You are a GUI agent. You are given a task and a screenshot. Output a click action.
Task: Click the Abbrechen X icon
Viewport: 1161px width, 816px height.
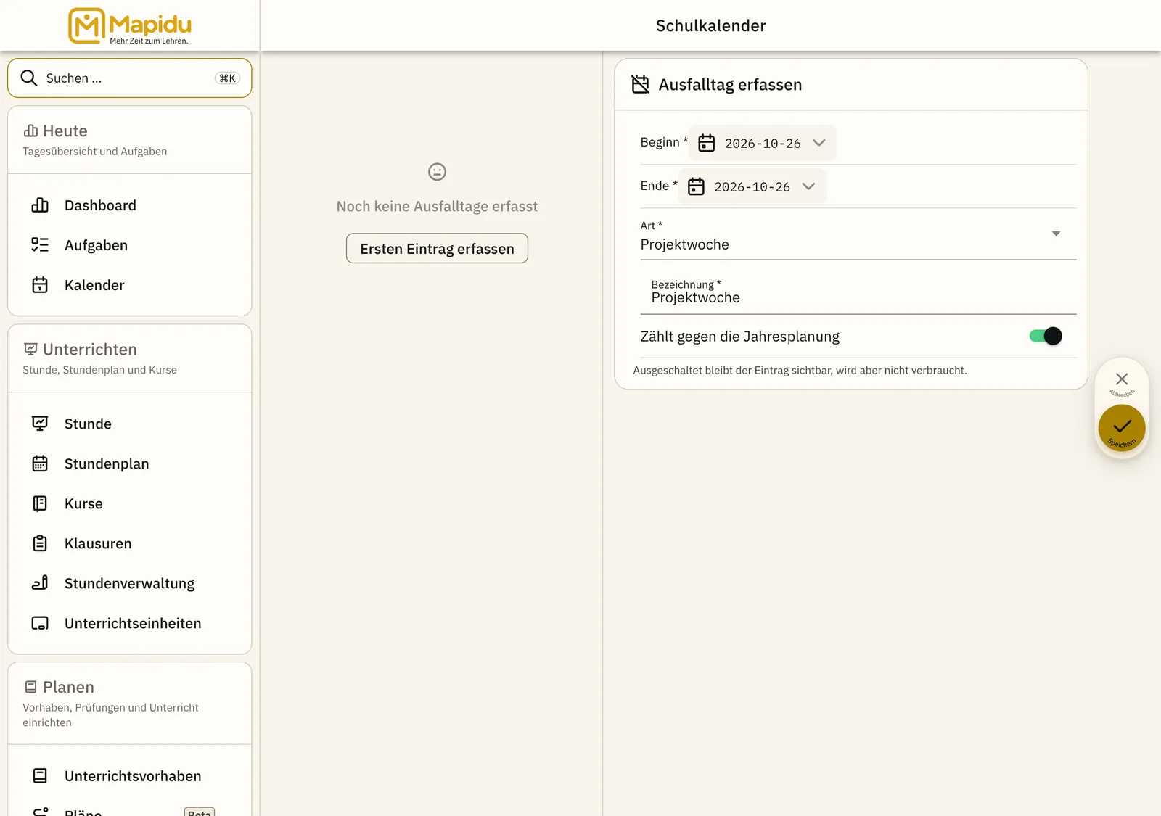point(1122,379)
